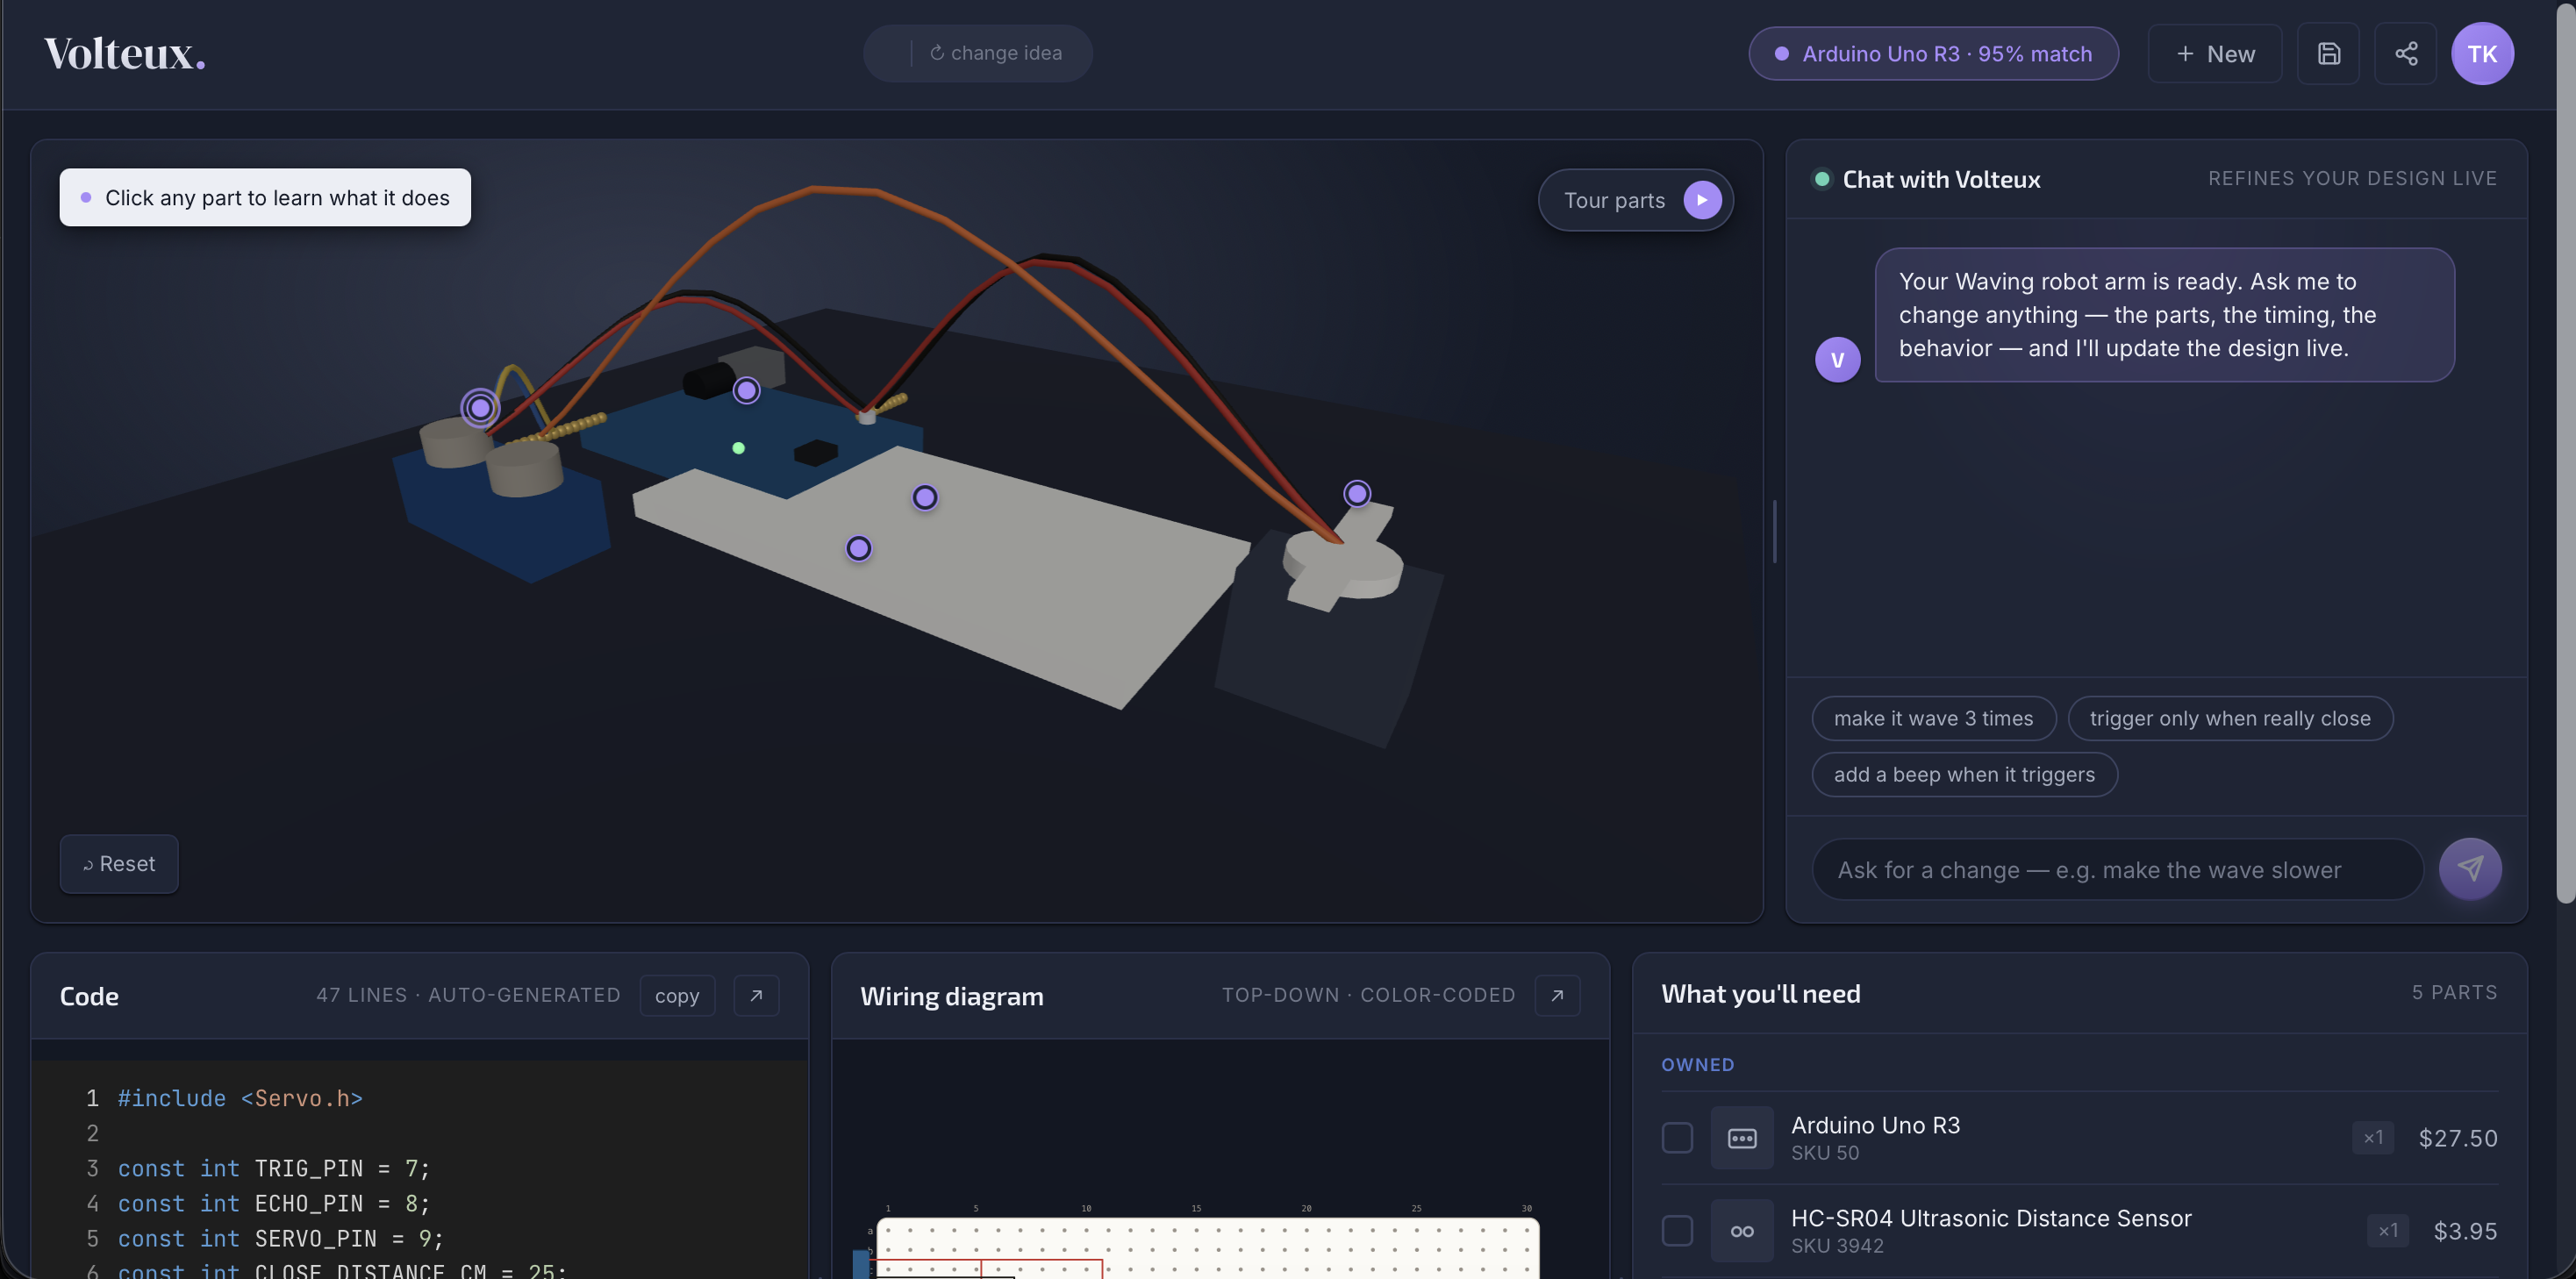Click the share icon in header
Screen dimensions: 2576x1279
tap(2406, 54)
